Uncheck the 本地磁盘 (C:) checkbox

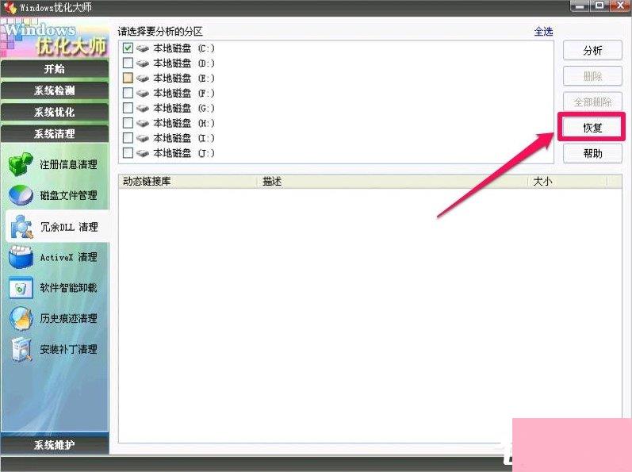128,48
